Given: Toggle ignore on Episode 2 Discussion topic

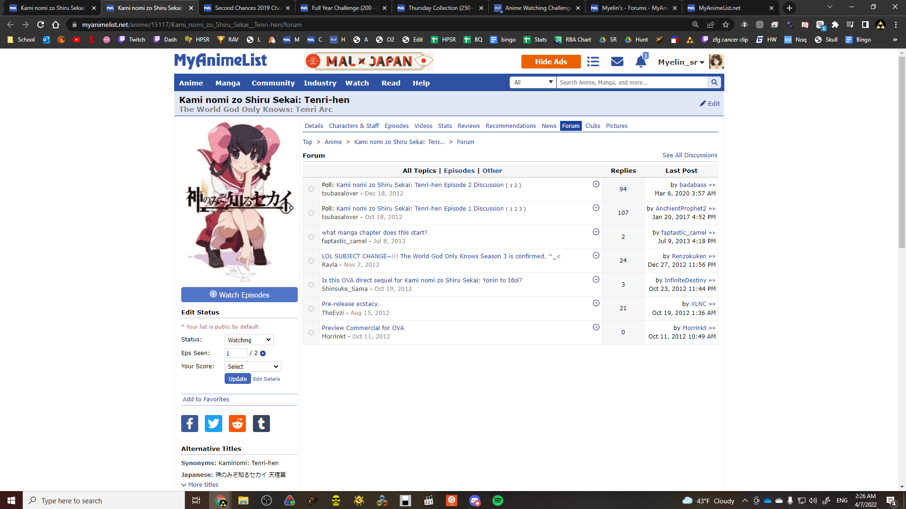Looking at the screenshot, I should (x=596, y=184).
